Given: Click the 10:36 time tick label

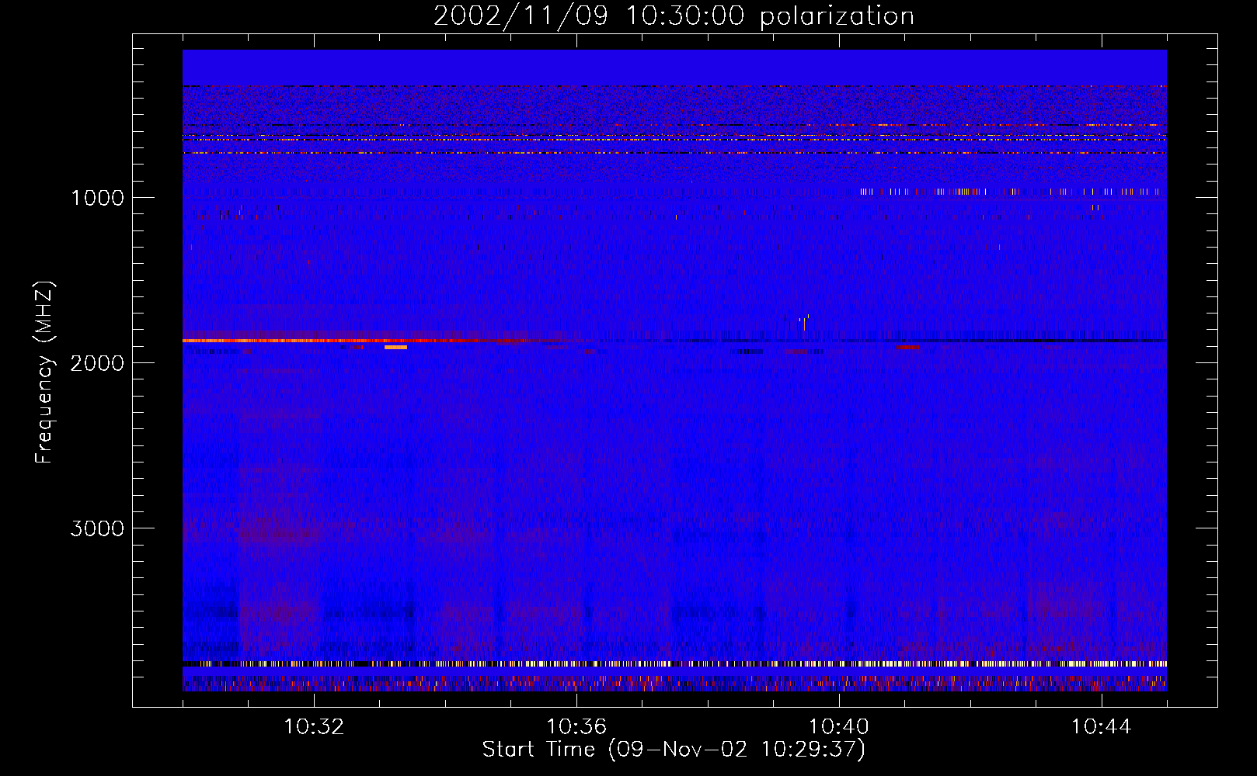Looking at the screenshot, I should (x=576, y=727).
